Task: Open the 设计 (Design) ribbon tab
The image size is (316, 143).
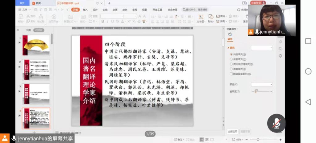Action: click(x=95, y=10)
